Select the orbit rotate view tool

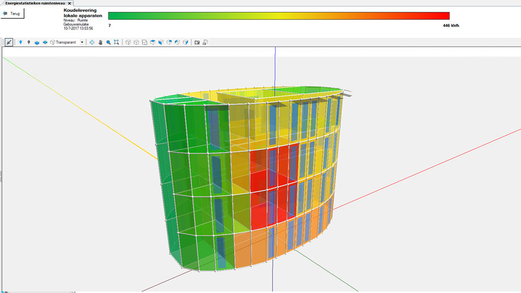(x=92, y=42)
